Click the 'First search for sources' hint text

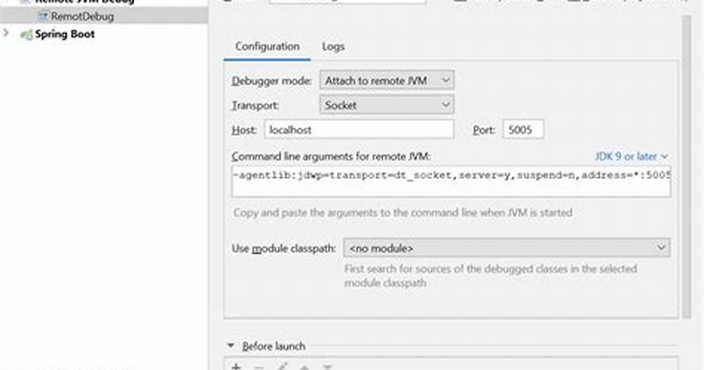tap(491, 276)
